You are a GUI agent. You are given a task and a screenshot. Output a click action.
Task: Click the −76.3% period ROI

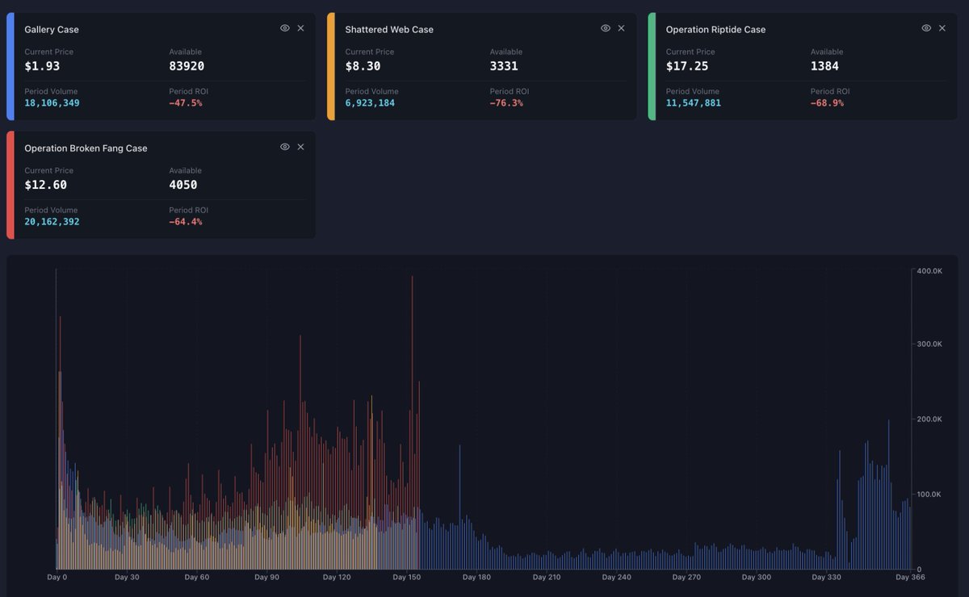[506, 103]
